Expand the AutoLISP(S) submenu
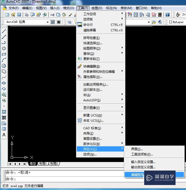The width and height of the screenshot is (186, 190). click(x=101, y=100)
